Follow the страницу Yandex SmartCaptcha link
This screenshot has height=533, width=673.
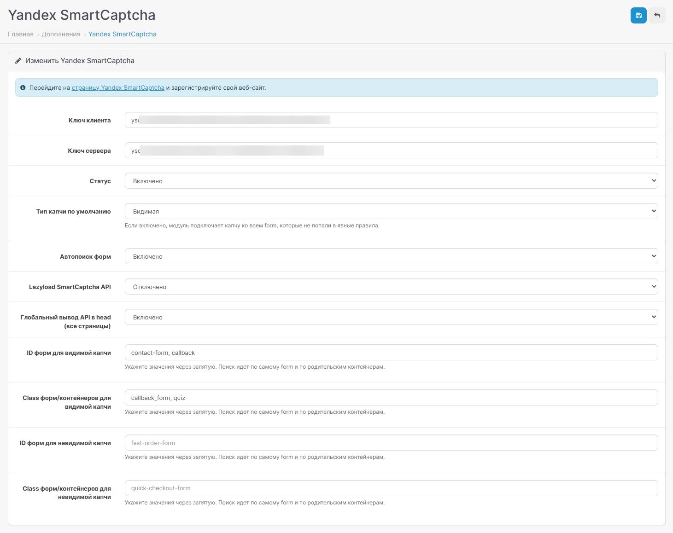[118, 87]
